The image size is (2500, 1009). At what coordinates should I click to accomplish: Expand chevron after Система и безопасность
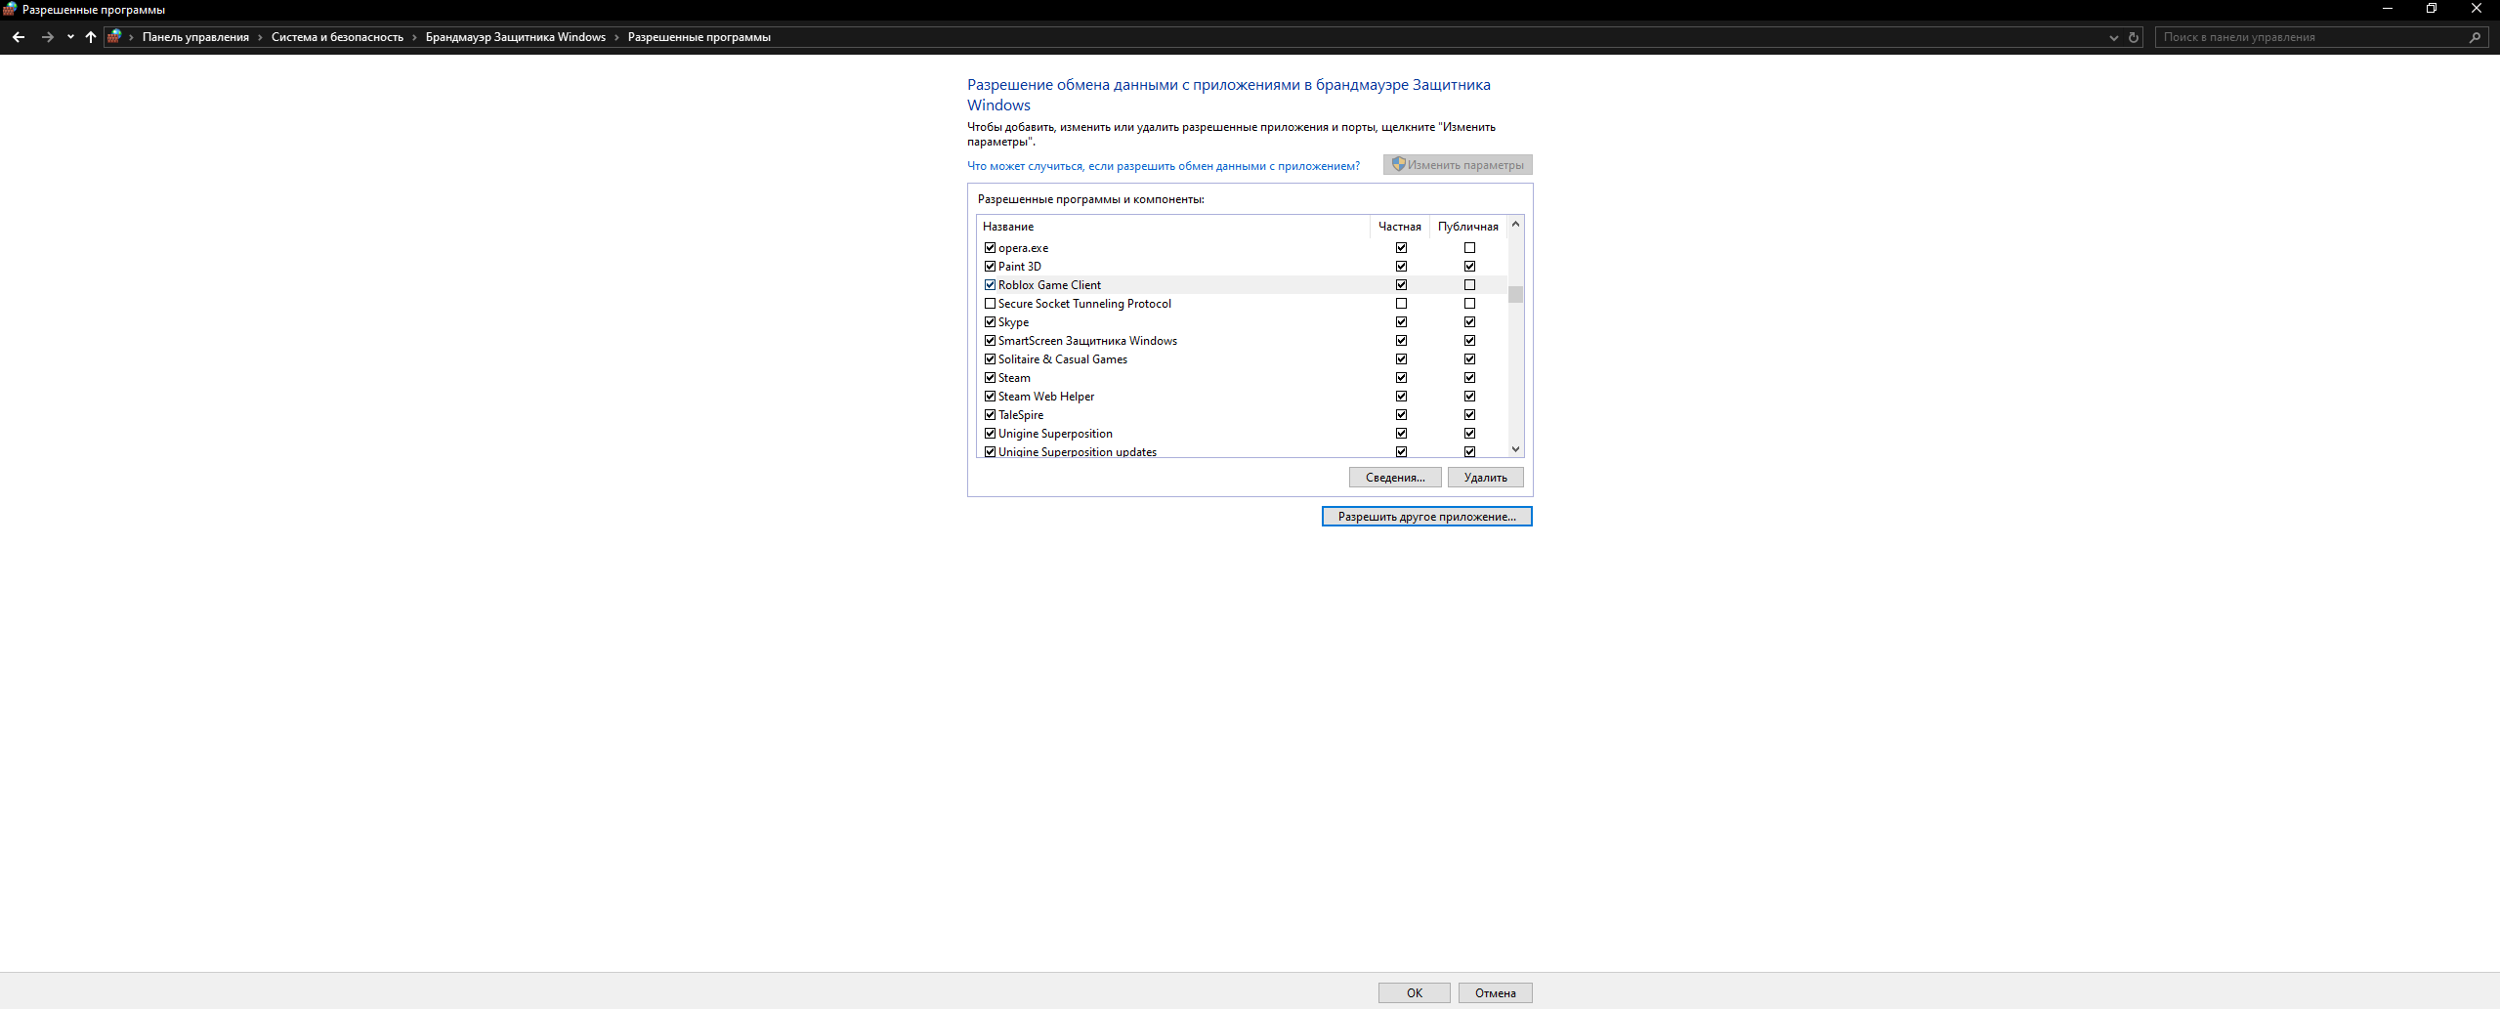coord(414,37)
